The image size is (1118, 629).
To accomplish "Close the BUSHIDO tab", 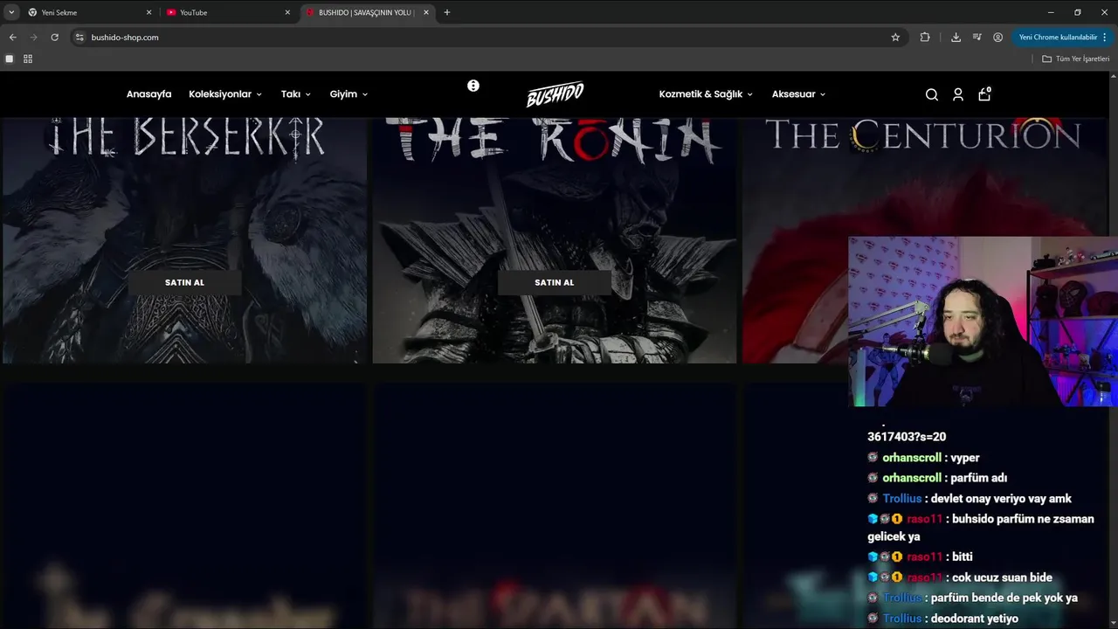I will 426,12.
